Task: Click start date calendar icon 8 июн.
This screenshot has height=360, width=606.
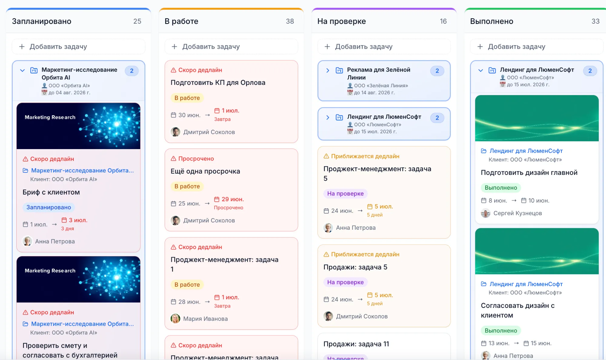Action: pos(484,200)
